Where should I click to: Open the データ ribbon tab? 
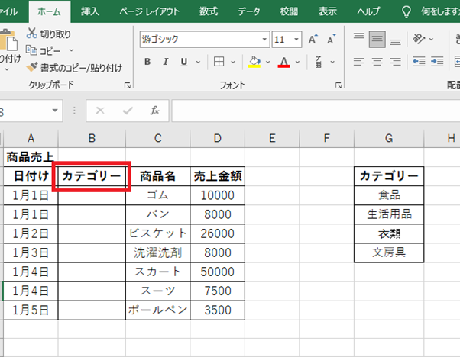click(249, 11)
